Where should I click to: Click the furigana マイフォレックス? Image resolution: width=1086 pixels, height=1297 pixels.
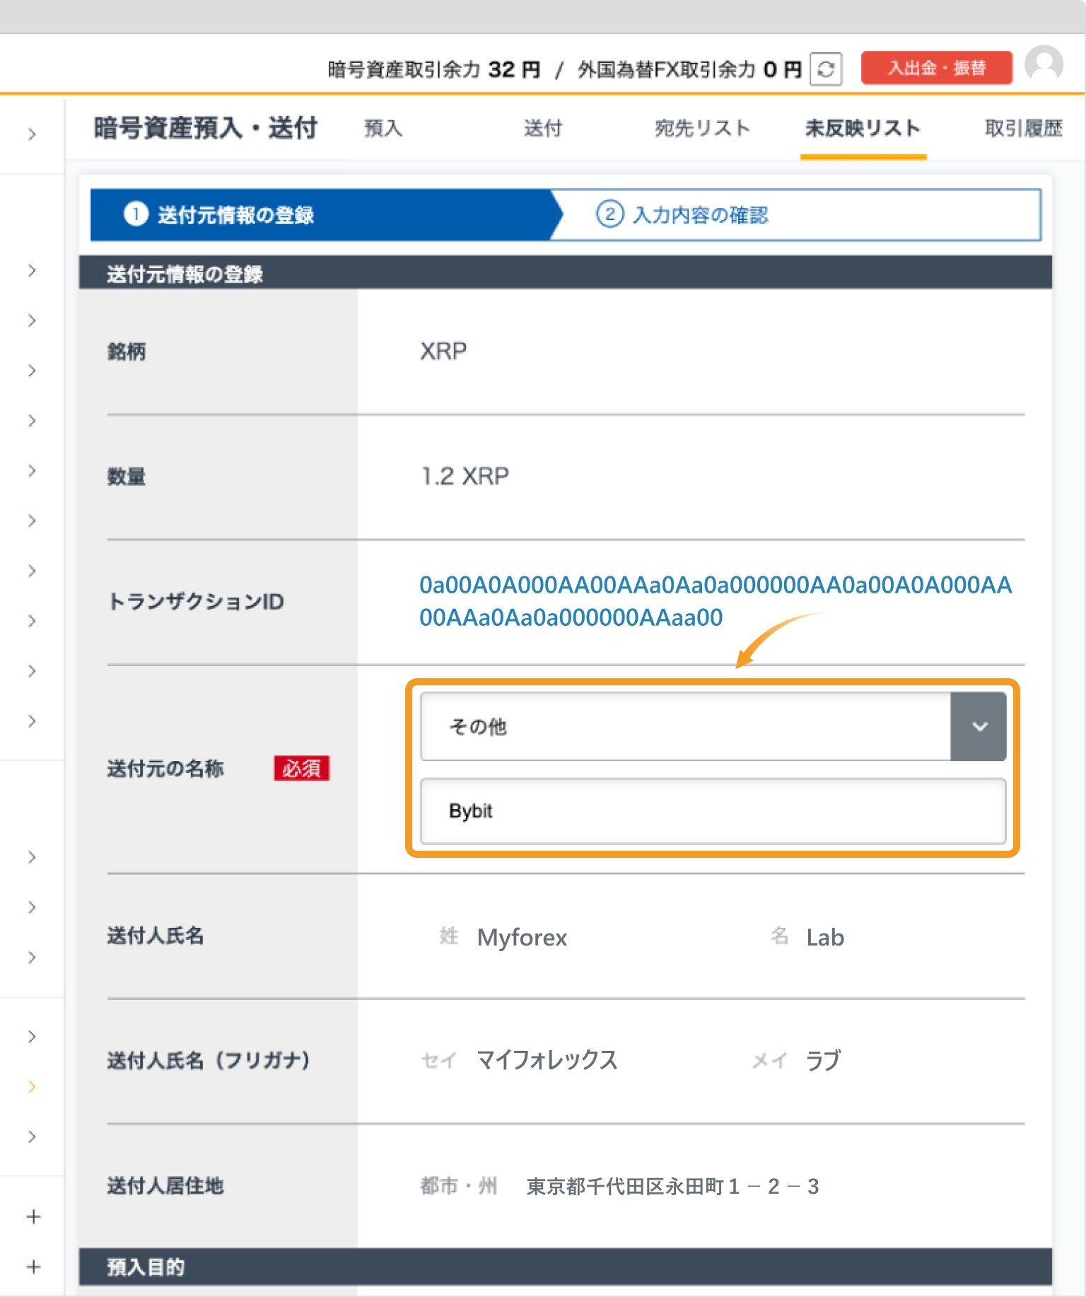[x=547, y=1060]
